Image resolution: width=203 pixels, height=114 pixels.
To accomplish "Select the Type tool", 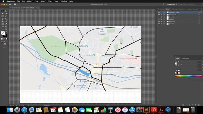I will pyautogui.click(x=3, y=19).
